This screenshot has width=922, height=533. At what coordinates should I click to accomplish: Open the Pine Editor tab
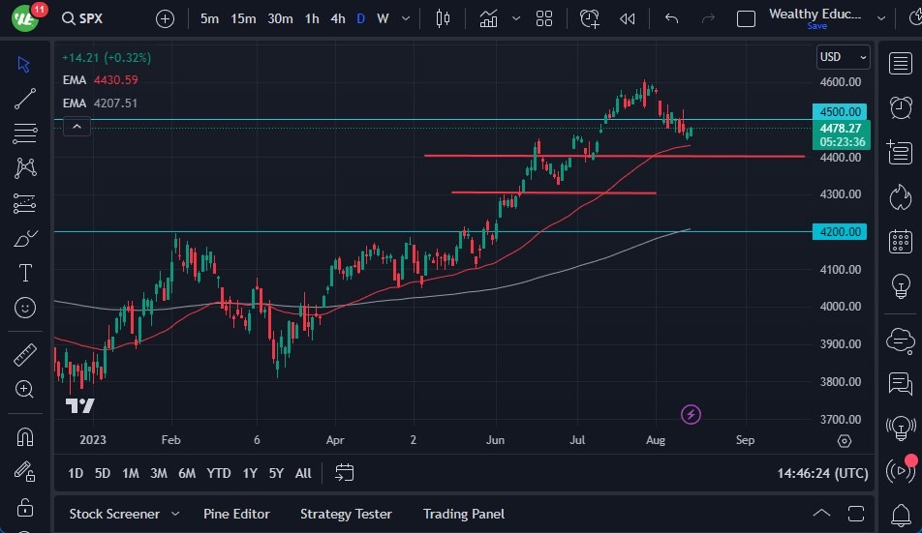pyautogui.click(x=236, y=514)
